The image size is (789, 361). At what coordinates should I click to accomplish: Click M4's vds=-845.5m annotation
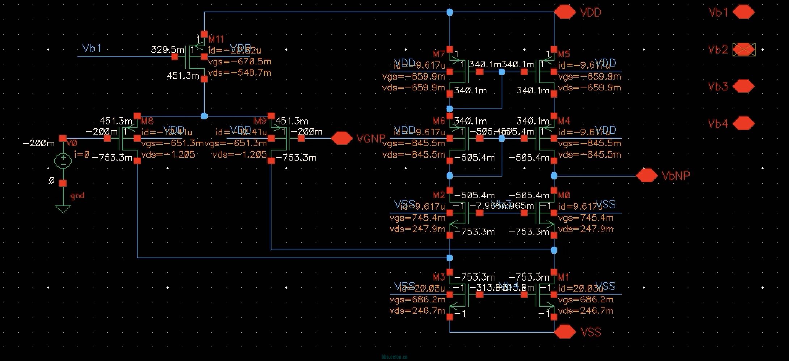[x=590, y=155]
